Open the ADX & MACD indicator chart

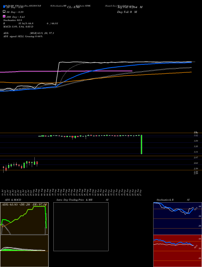point(24,235)
